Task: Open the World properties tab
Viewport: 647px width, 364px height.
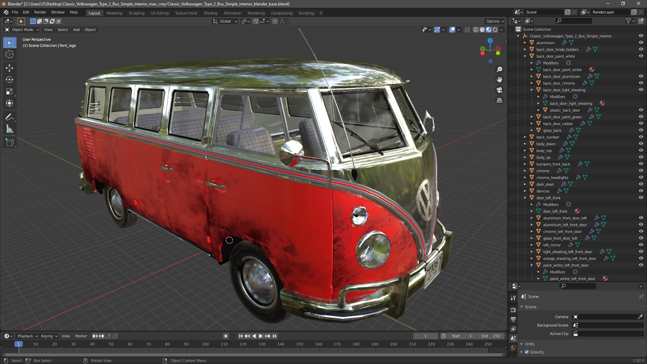Action: [513, 348]
